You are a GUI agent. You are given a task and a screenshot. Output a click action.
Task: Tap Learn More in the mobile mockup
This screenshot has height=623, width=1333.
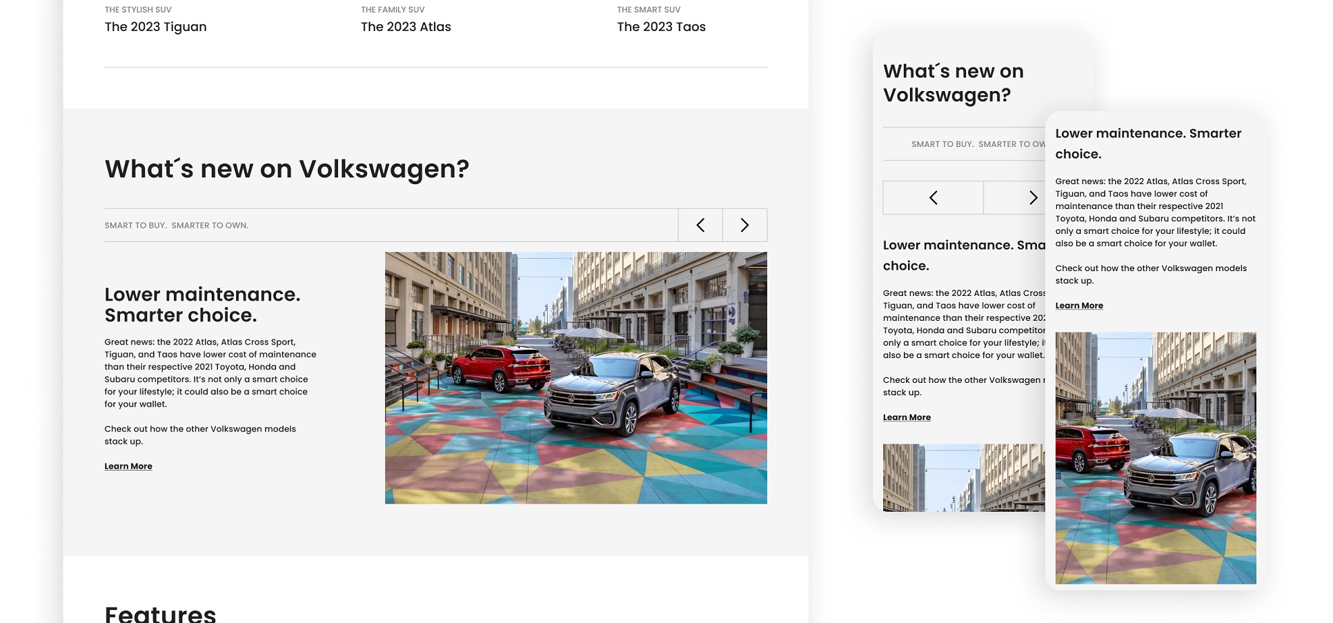tap(907, 417)
